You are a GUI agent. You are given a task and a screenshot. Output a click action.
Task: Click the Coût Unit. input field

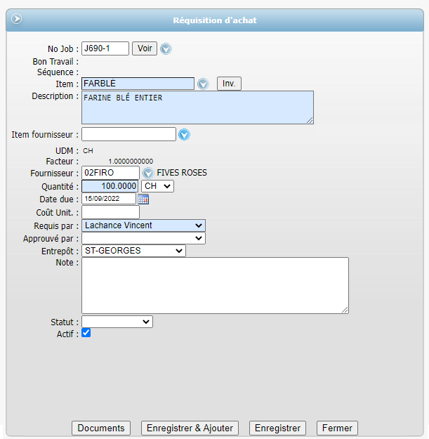pyautogui.click(x=110, y=212)
